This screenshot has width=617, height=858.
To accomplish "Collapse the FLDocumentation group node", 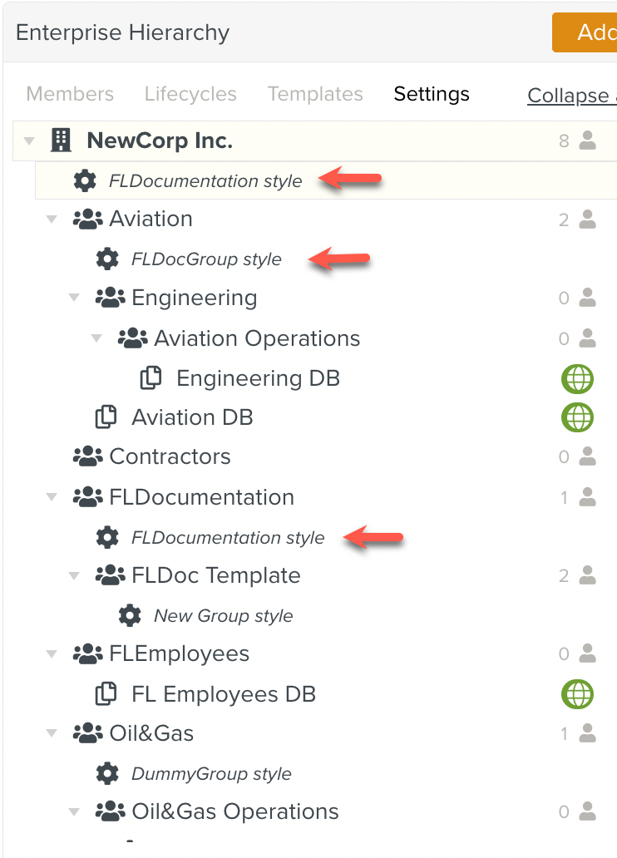I will pos(52,497).
